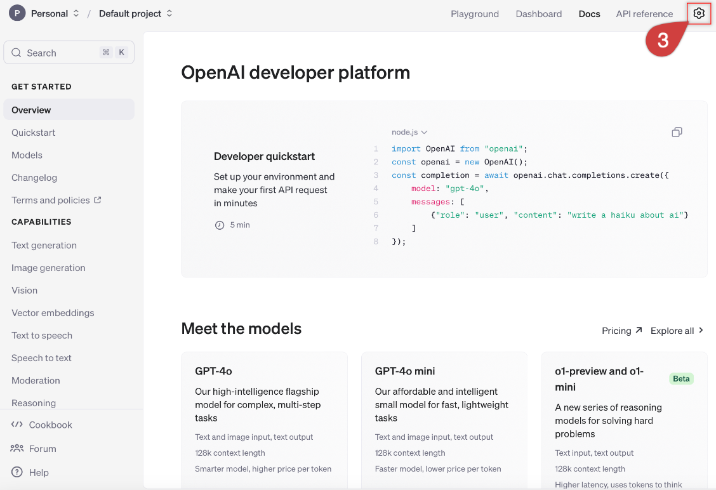Click the clock icon next to 5 min
The image size is (716, 490).
[220, 225]
